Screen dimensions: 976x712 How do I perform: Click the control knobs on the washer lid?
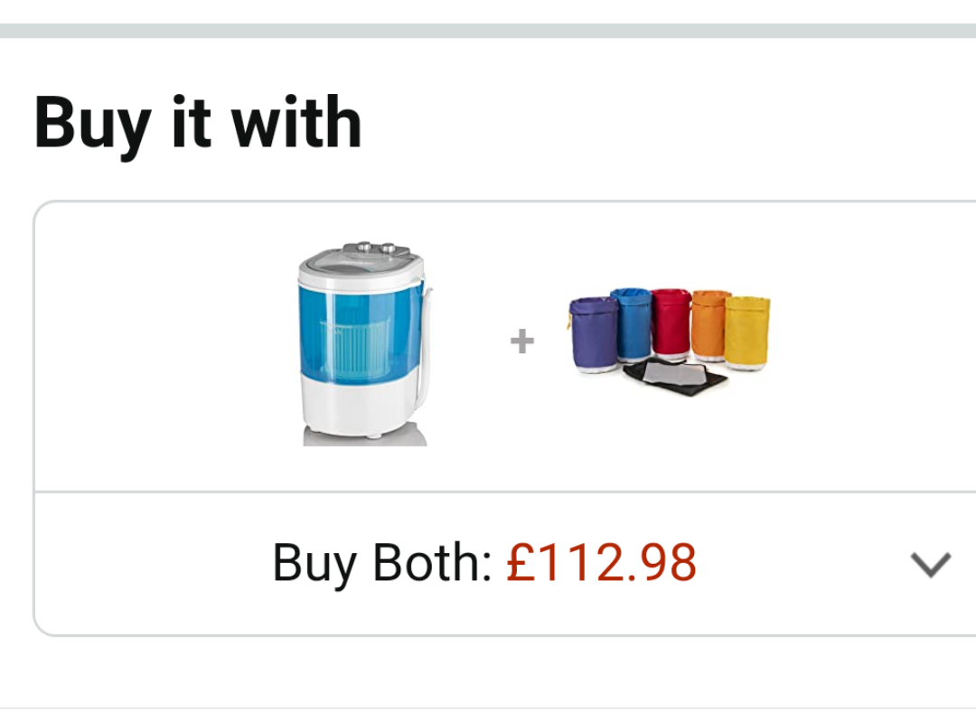(x=376, y=248)
